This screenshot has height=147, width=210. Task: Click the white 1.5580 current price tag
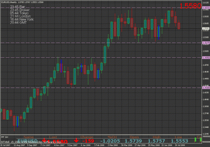tap(206, 29)
